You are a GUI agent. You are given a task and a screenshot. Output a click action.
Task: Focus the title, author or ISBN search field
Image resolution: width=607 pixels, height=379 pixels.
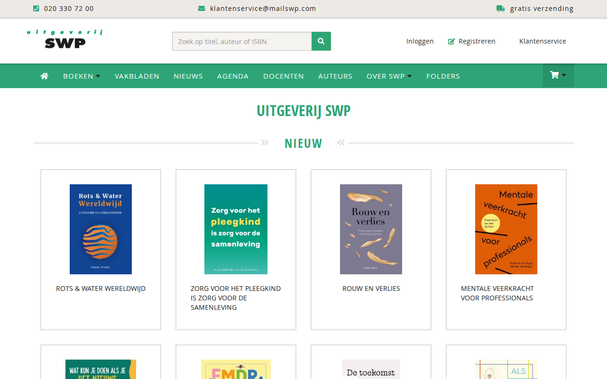point(242,41)
